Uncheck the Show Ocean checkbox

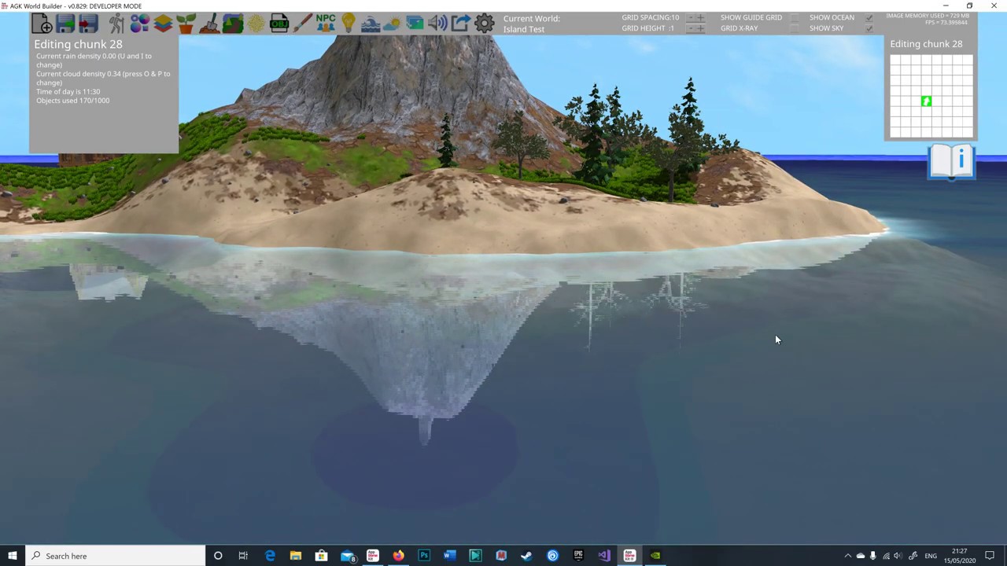[869, 17]
